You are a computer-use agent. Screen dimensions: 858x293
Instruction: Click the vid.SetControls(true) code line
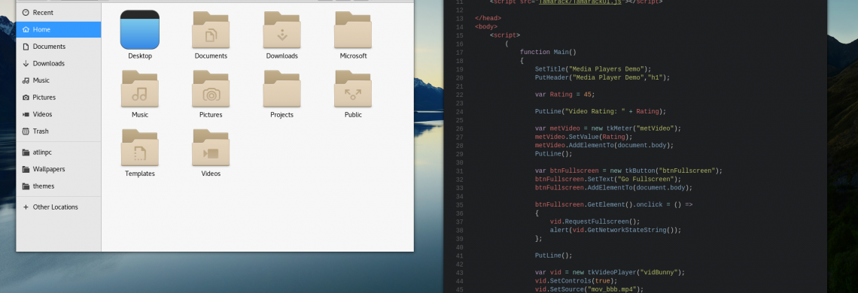pyautogui.click(x=577, y=280)
